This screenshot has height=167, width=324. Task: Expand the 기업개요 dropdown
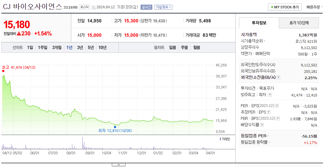(163, 7)
